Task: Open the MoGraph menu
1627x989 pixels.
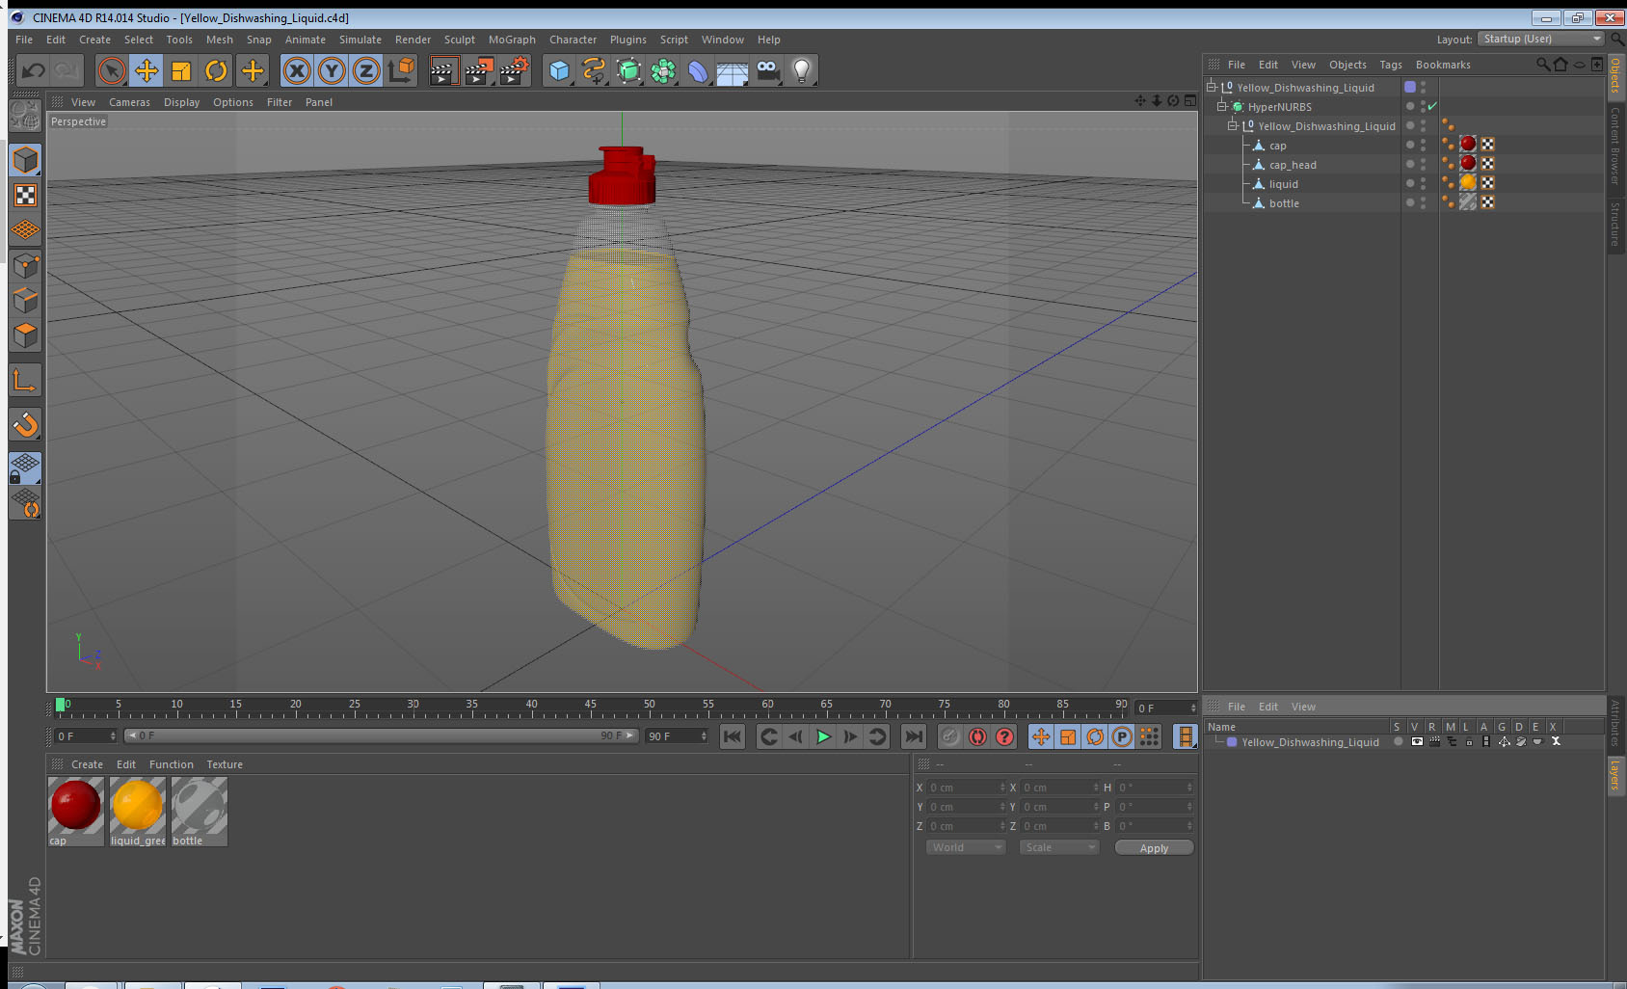Action: [512, 40]
